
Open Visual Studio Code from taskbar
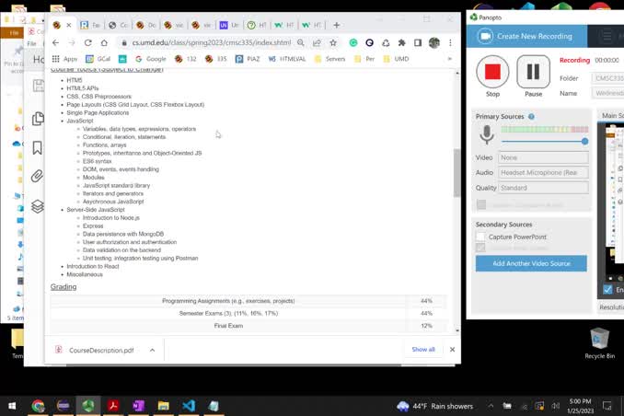[189, 406]
